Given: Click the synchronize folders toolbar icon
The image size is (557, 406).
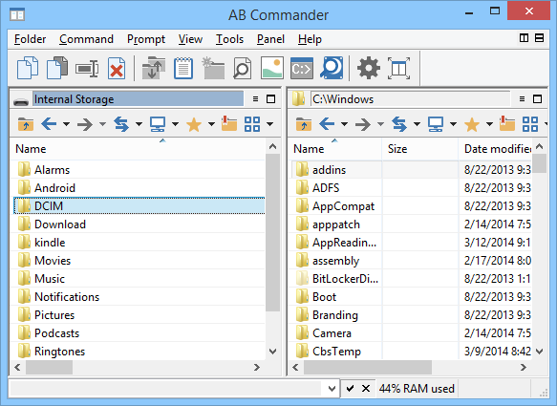Looking at the screenshot, I should 154,68.
